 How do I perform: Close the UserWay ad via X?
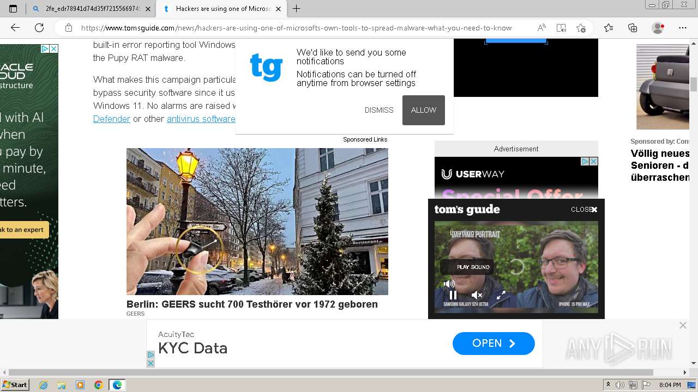point(594,161)
